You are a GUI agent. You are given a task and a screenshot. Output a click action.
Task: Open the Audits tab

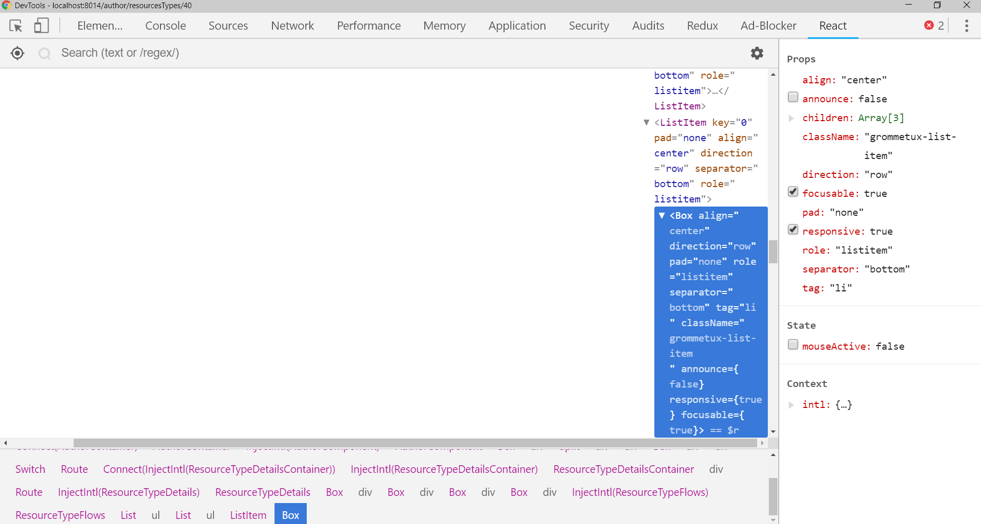[x=648, y=26]
